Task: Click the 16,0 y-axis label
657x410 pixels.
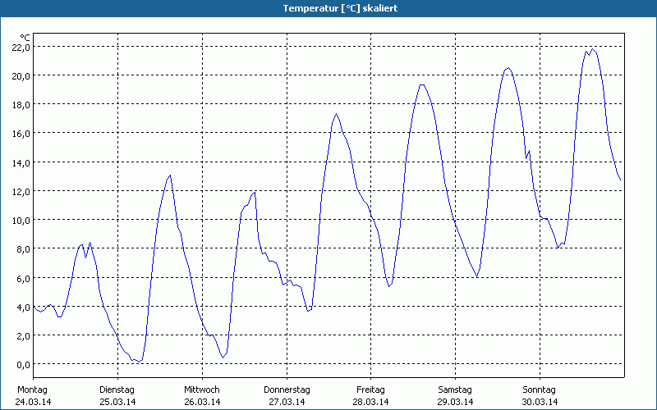Action: pos(21,133)
